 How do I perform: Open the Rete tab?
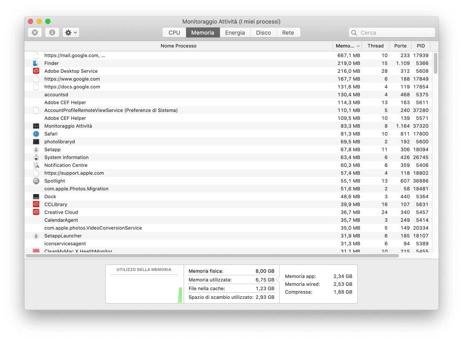(x=288, y=33)
